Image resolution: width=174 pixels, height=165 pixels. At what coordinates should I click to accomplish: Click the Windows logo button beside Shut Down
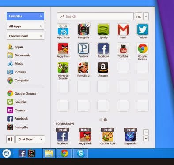click(x=11, y=139)
